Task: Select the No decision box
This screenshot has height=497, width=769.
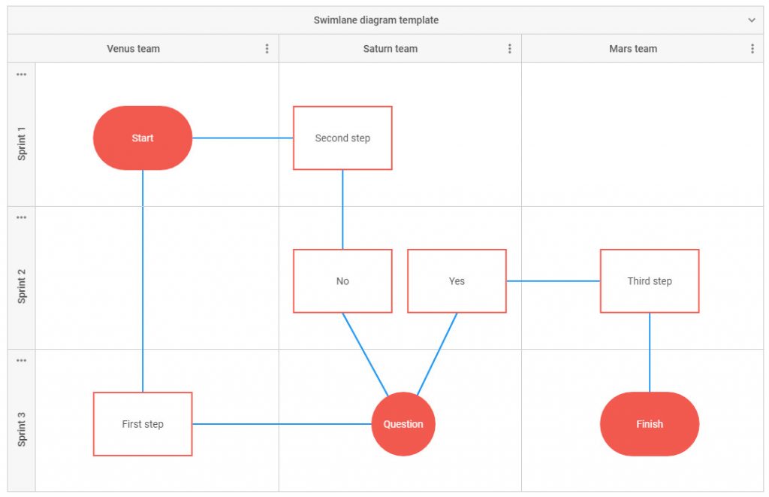Action: tap(342, 280)
